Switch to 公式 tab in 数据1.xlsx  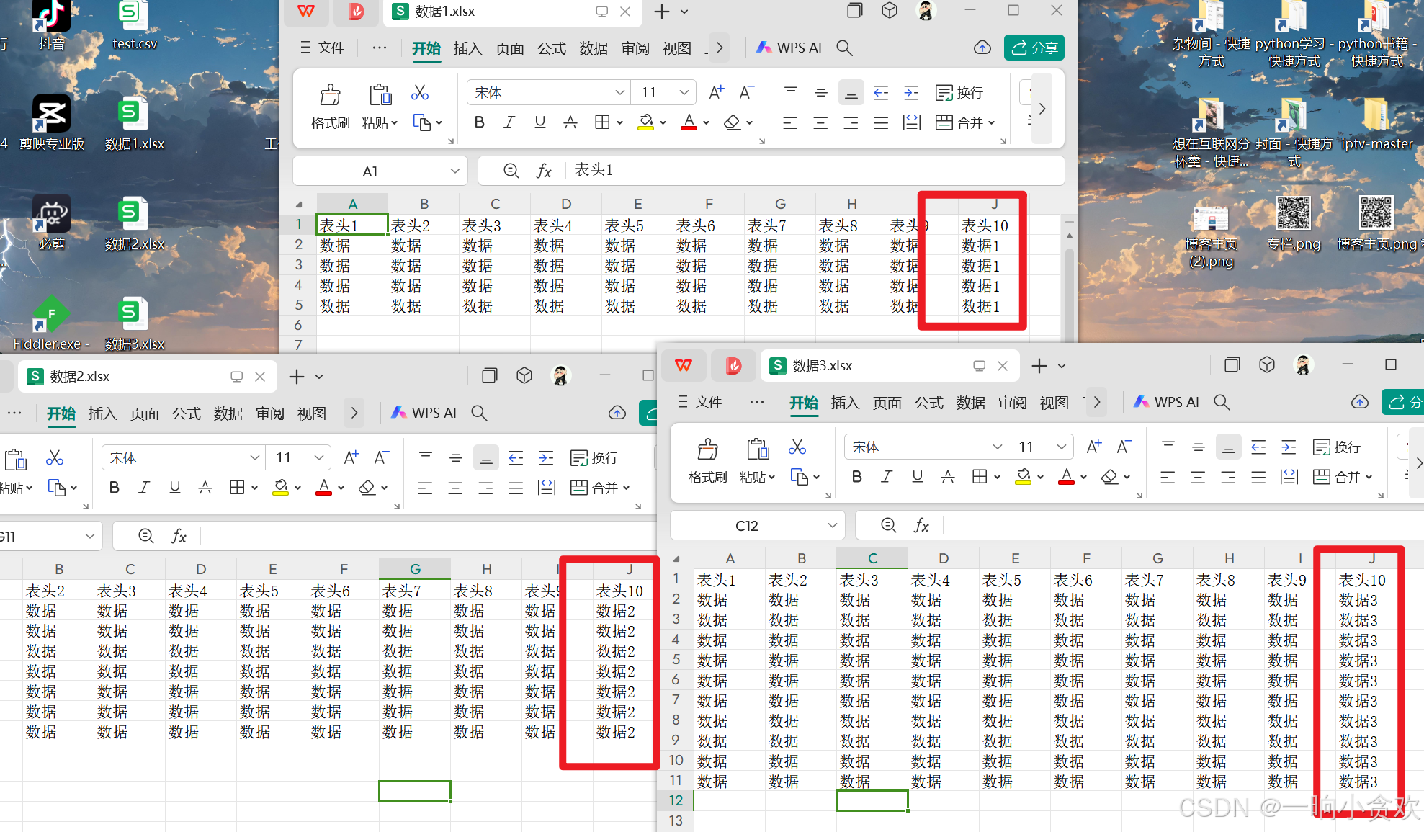pyautogui.click(x=551, y=48)
